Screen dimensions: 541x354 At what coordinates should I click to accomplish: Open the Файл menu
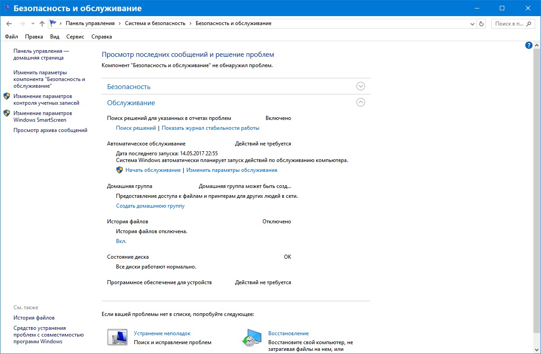pyautogui.click(x=12, y=37)
